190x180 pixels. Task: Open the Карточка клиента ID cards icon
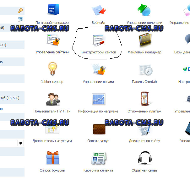pyautogui.click(x=99, y=158)
